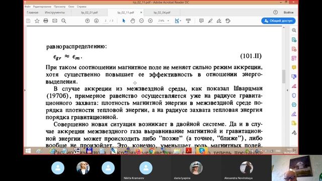Open the sign document pen icon
Image resolution: width=322 pixels, height=181 pixels.
pyautogui.click(x=219, y=21)
